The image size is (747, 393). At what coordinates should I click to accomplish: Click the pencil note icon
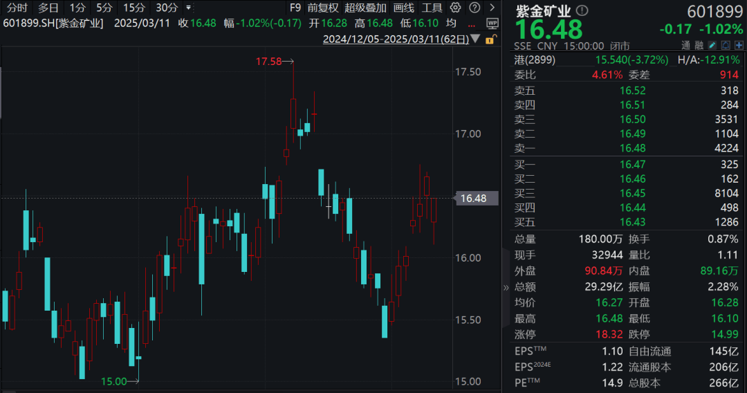tap(712, 45)
